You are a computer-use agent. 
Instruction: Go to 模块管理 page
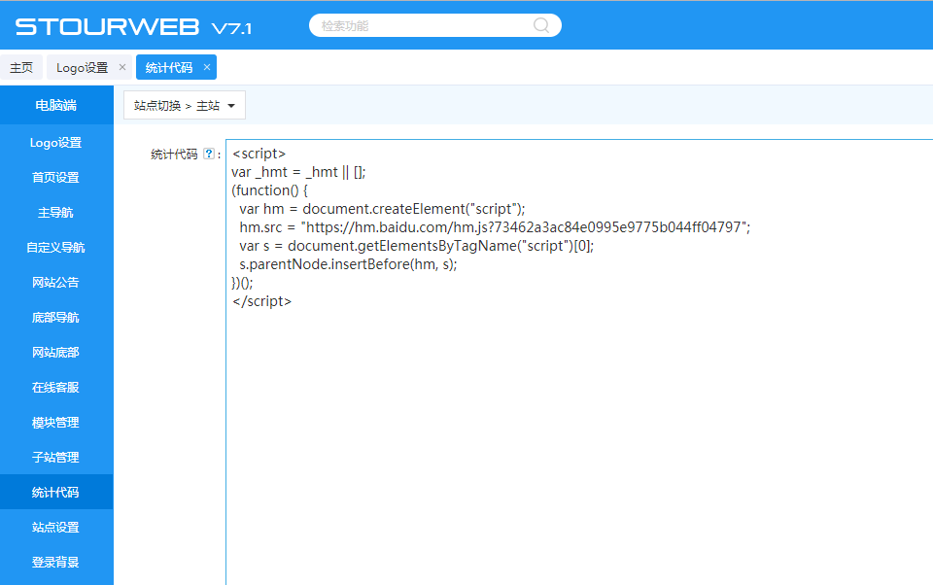pyautogui.click(x=56, y=423)
